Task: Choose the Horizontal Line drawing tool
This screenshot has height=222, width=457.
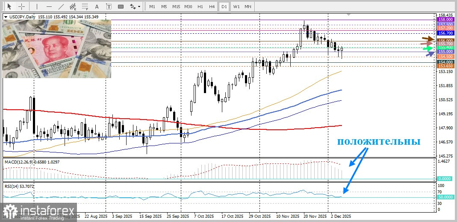Action: click(x=49, y=6)
